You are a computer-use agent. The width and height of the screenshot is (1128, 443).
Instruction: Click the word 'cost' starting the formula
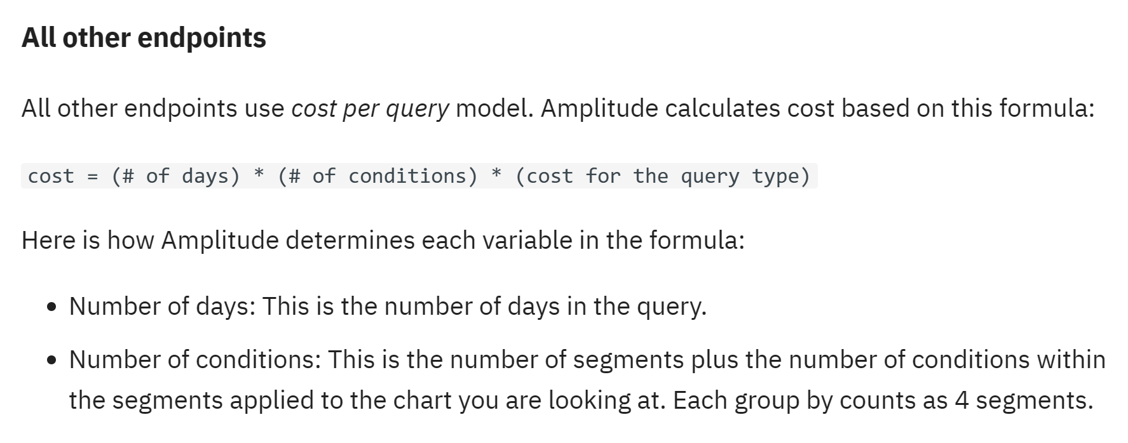pyautogui.click(x=51, y=176)
